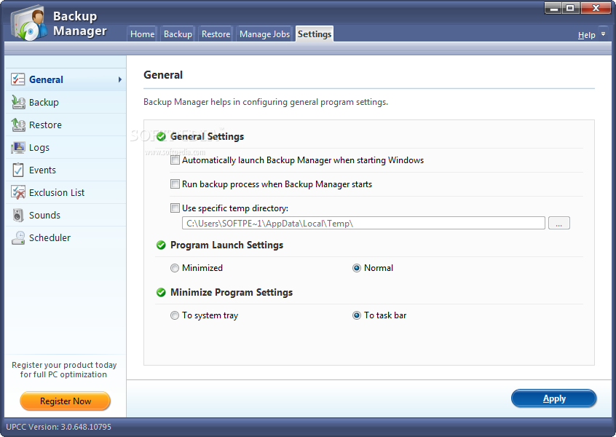This screenshot has width=616, height=437.
Task: Open Logs settings in the sidebar
Action: (66, 148)
